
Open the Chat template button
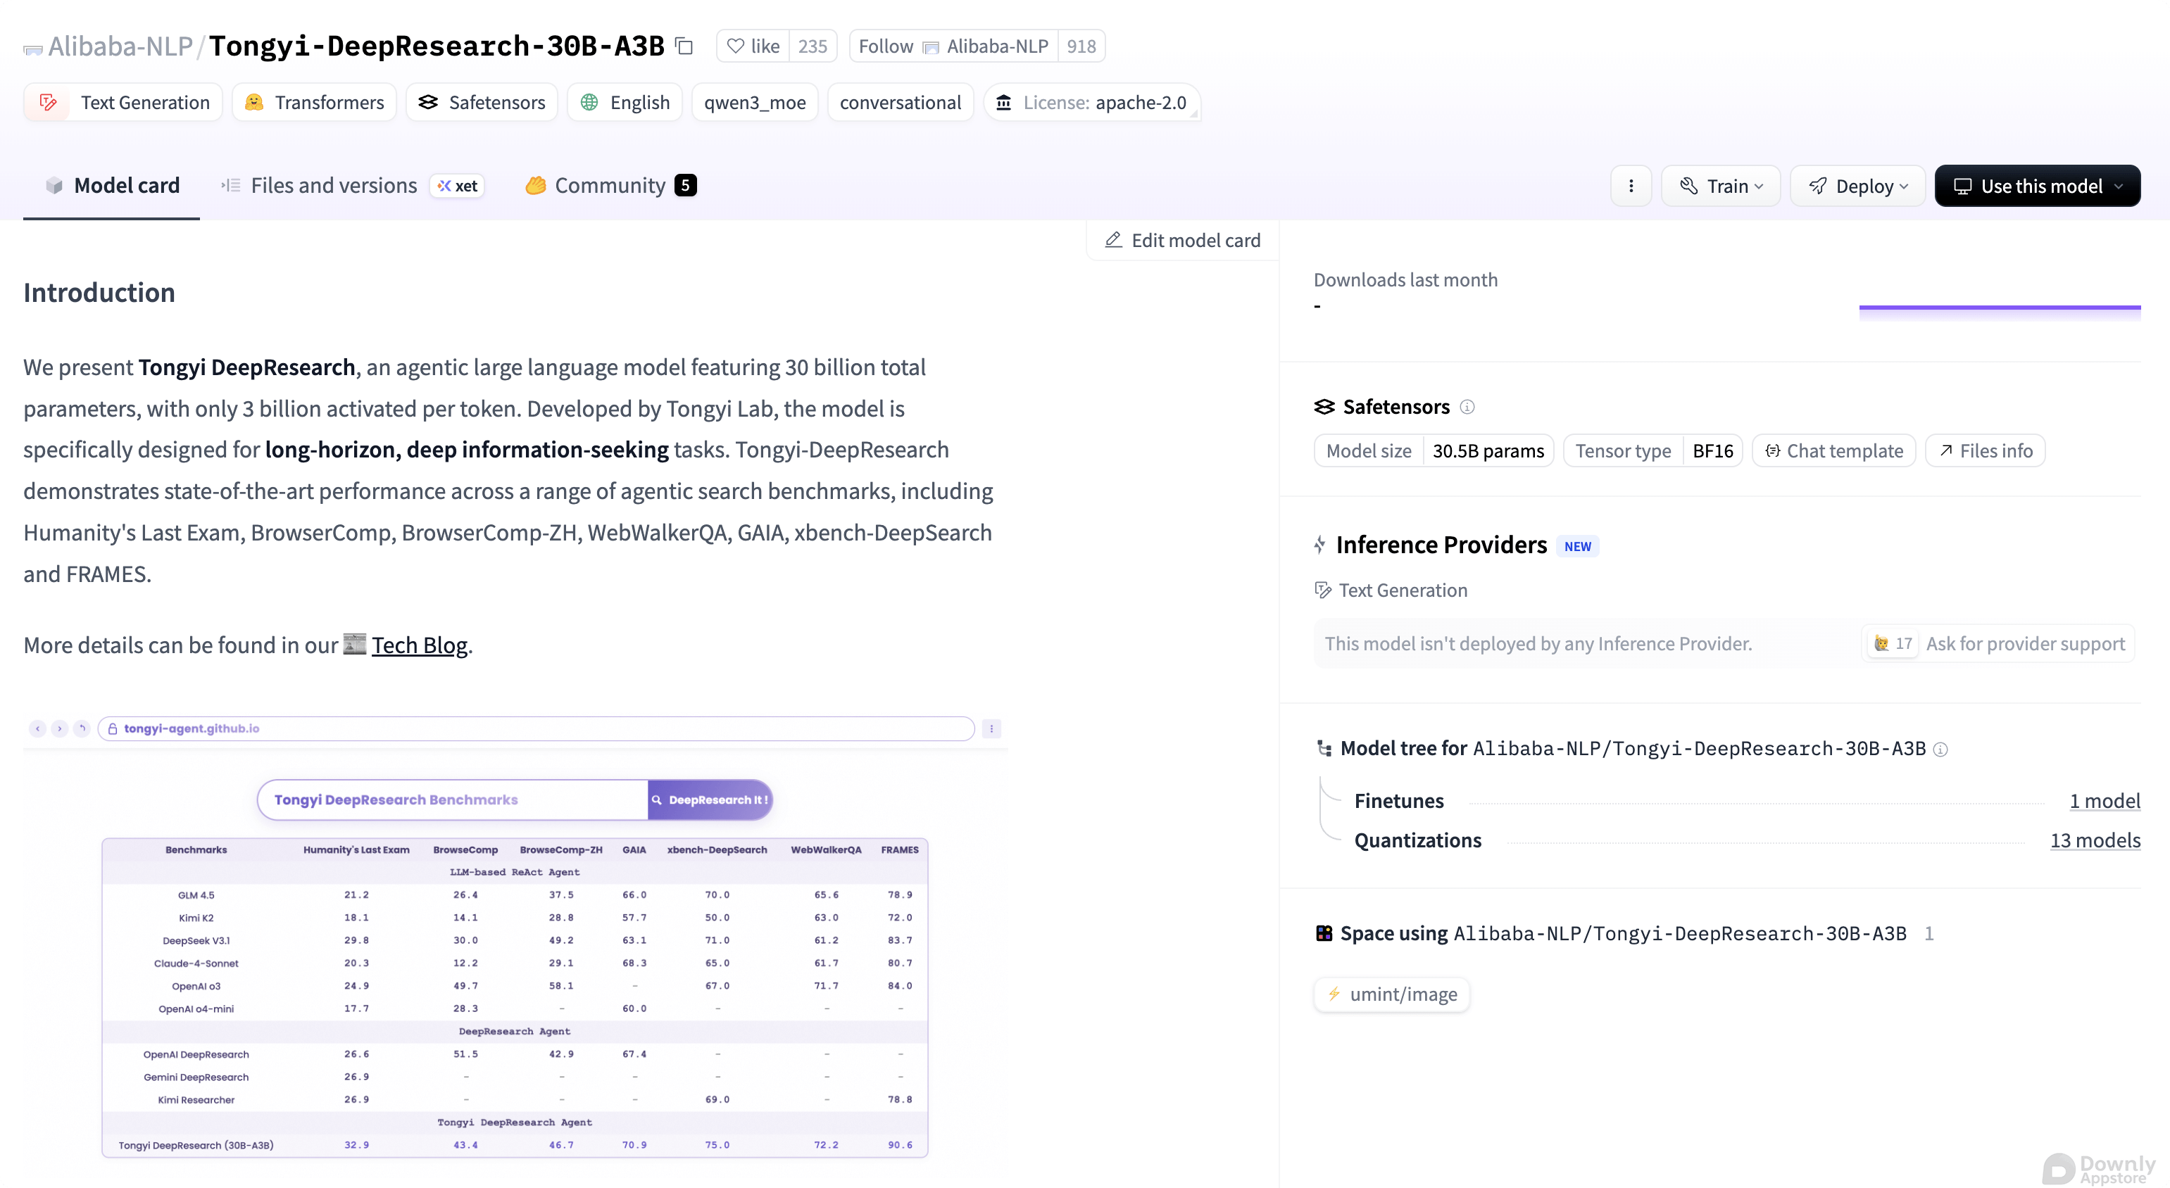[1834, 451]
